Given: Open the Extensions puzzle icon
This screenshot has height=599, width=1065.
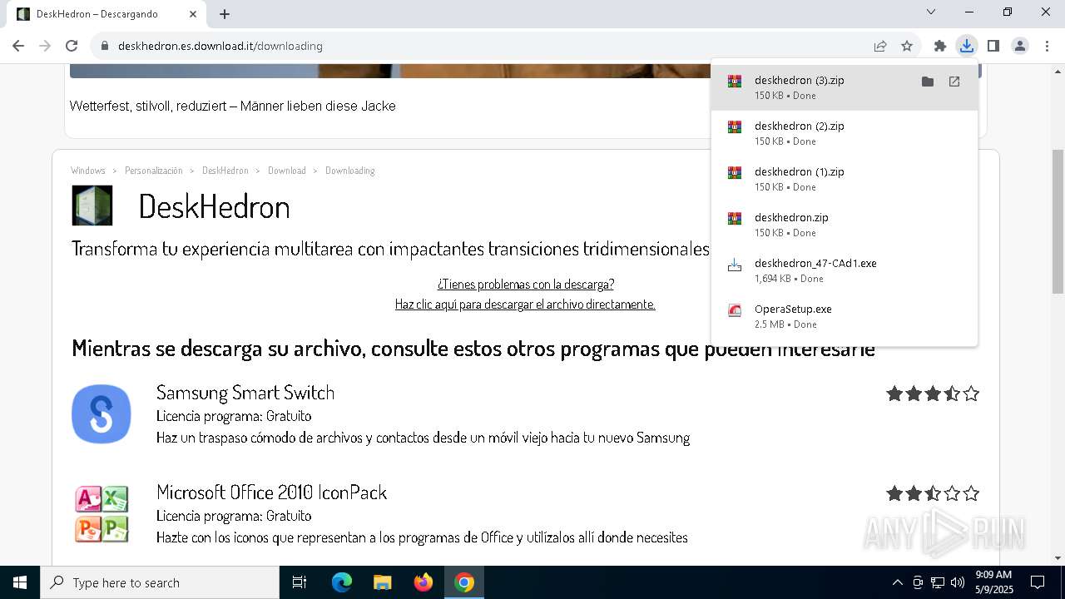Looking at the screenshot, I should click(940, 46).
